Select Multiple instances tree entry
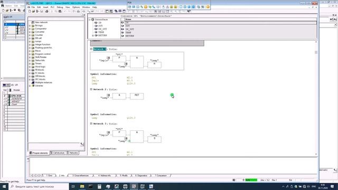The image size is (338, 190). click(x=43, y=82)
